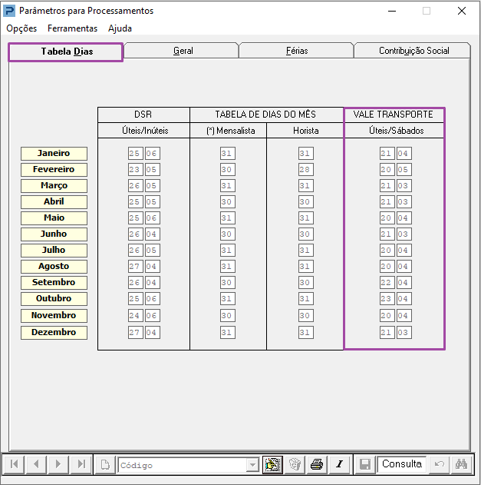Image resolution: width=481 pixels, height=485 pixels.
Task: Click the application P logo icon
Action: (9, 11)
